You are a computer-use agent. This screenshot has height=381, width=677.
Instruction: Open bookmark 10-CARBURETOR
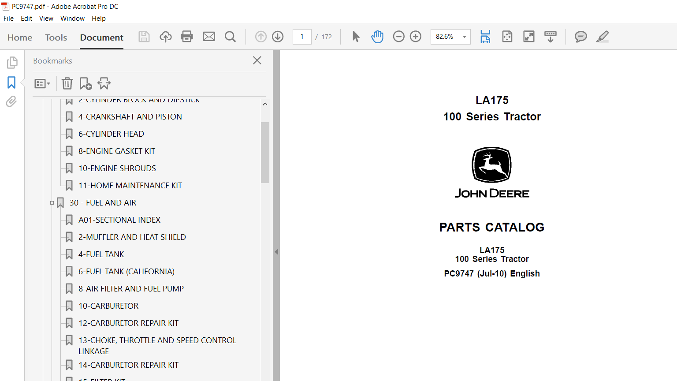(108, 306)
